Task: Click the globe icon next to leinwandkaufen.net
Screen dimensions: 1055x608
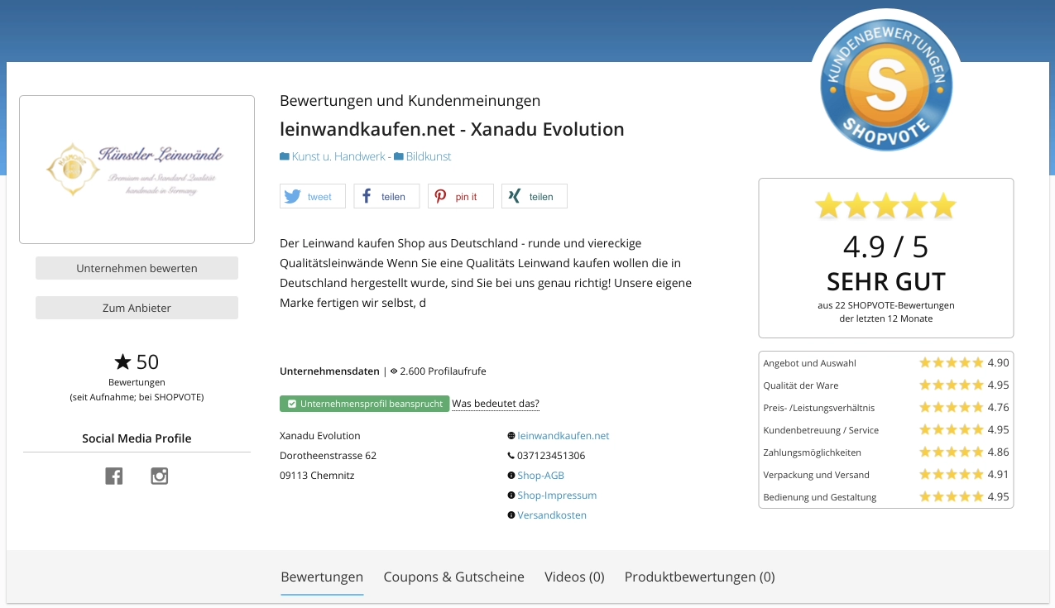Action: pos(511,435)
